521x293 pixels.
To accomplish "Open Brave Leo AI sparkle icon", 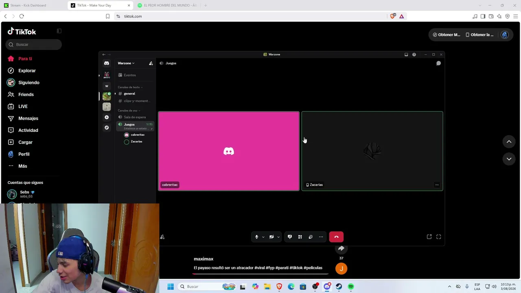I will point(499,16).
